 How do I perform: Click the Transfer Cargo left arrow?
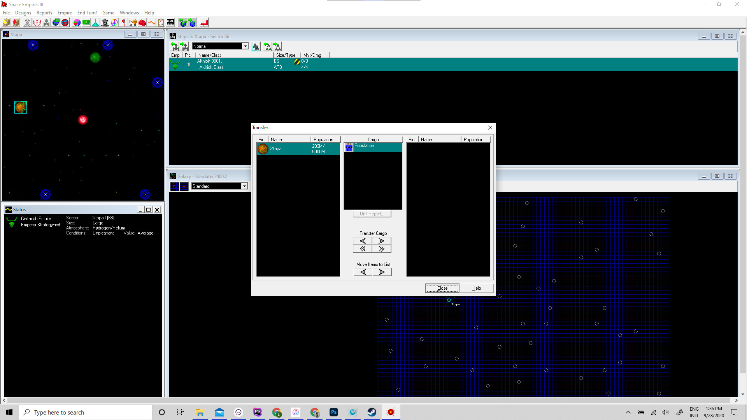pos(363,240)
